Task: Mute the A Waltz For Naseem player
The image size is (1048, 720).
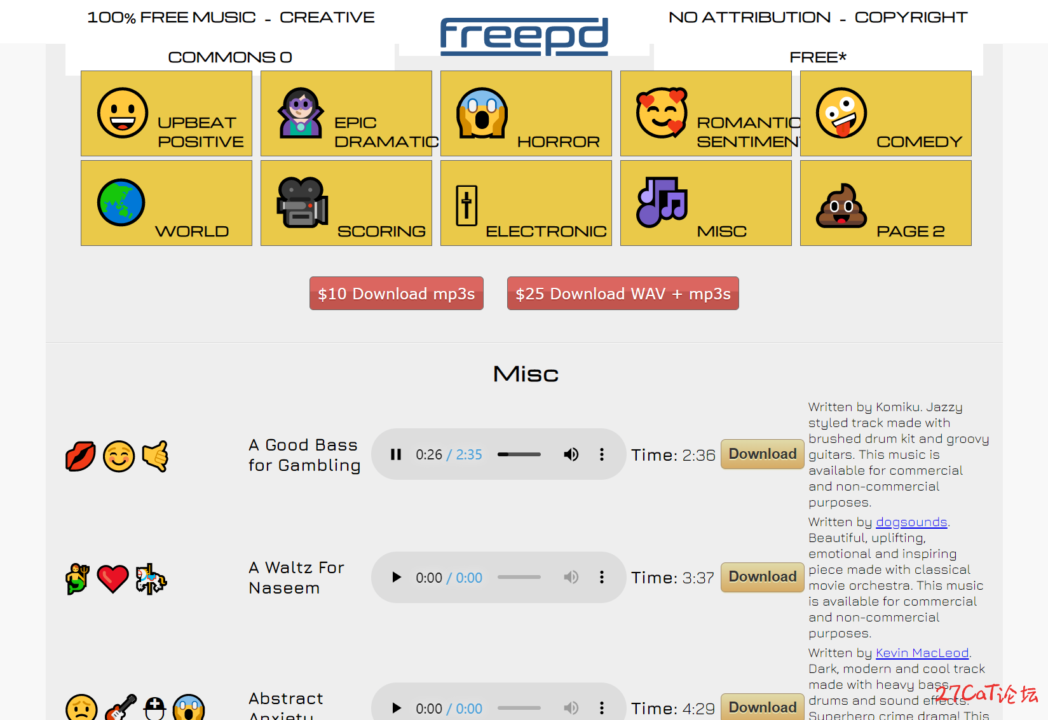Action: (x=571, y=577)
